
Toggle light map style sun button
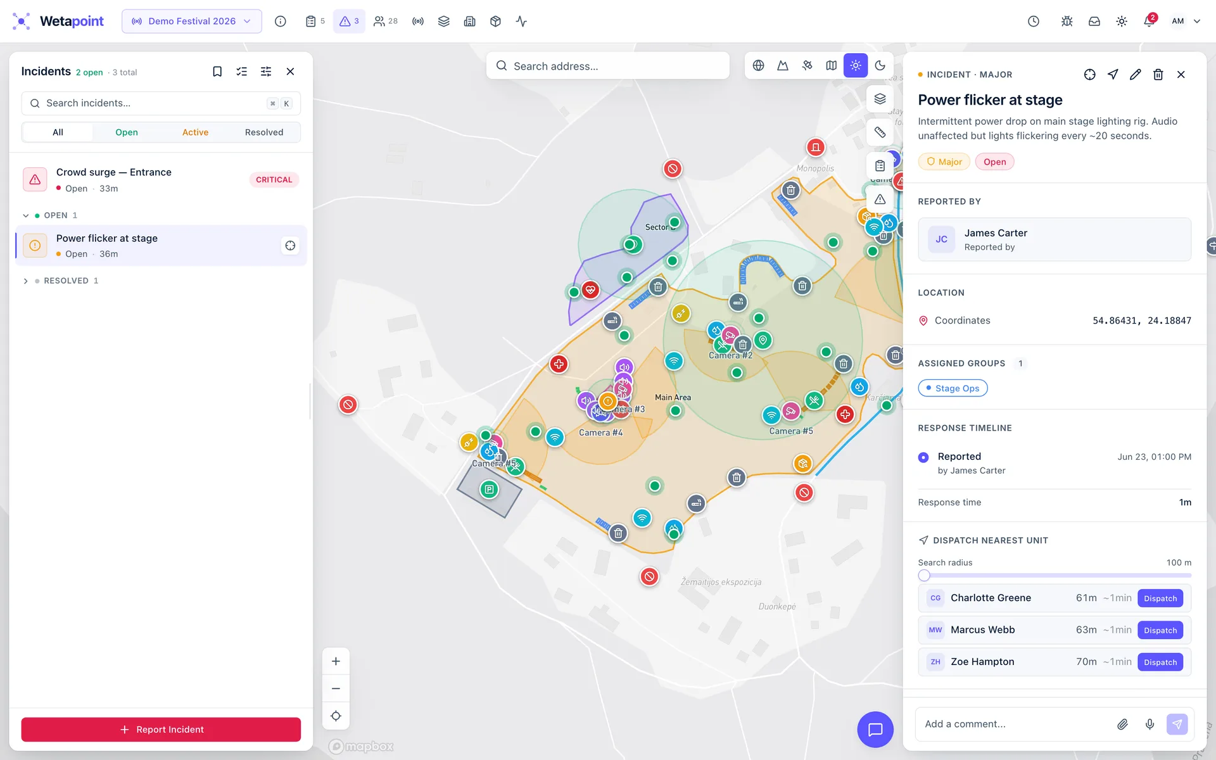856,65
